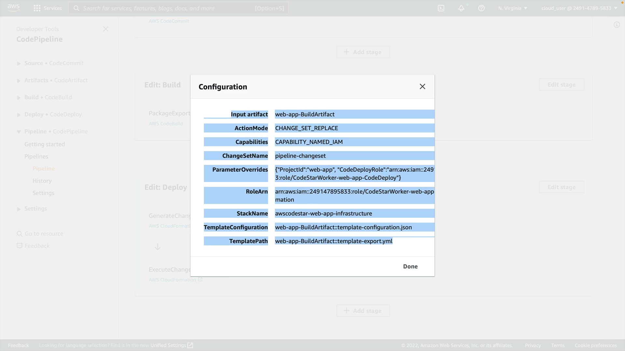This screenshot has height=351, width=625.
Task: Open the notifications bell
Action: coord(461,8)
